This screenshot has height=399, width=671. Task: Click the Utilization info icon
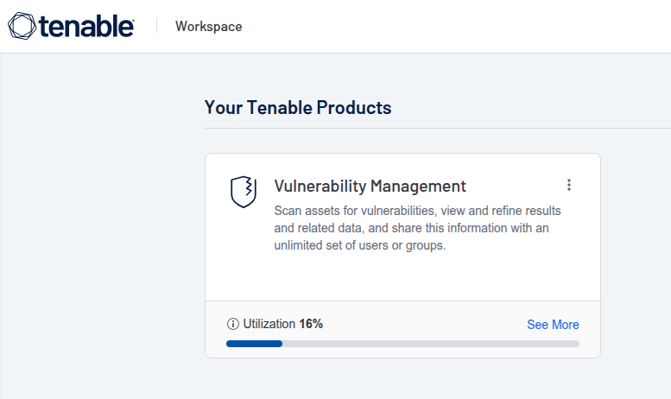tap(232, 325)
